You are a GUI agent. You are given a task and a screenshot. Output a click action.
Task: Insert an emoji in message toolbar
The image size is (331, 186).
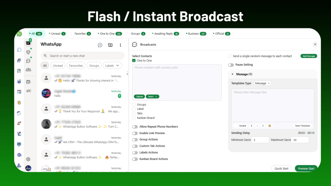[269, 126]
